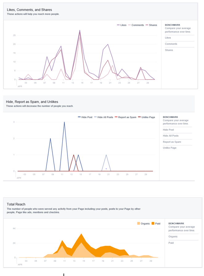The width and height of the screenshot is (204, 276).
Task: Choose Unlike Page benchmark option
Action: [170, 148]
